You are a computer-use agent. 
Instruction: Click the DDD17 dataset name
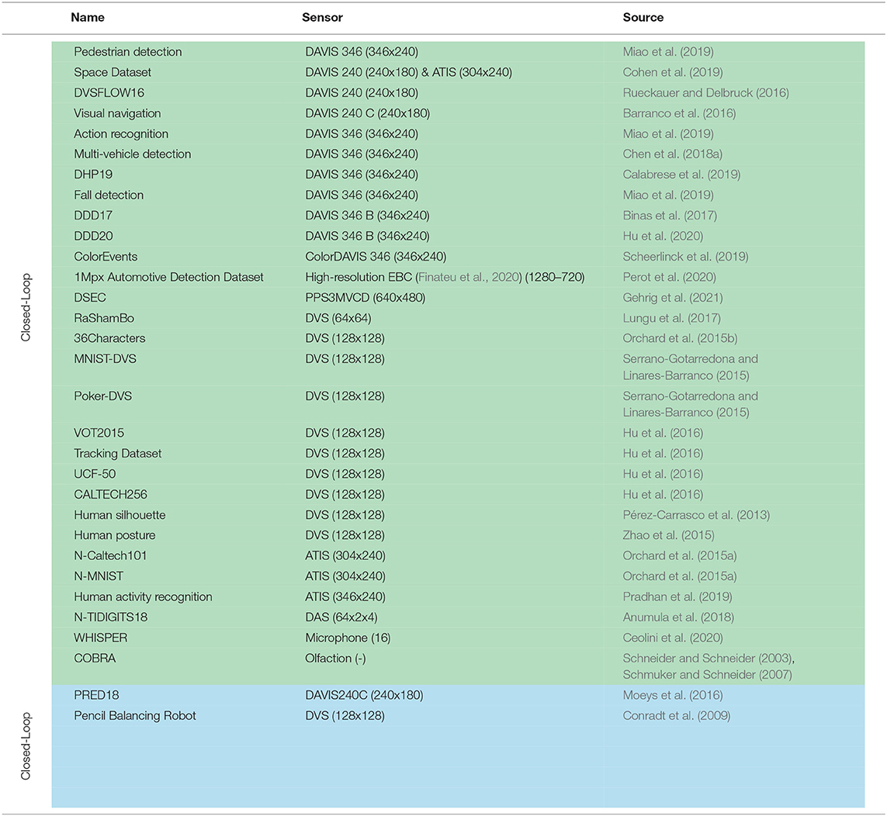[93, 216]
